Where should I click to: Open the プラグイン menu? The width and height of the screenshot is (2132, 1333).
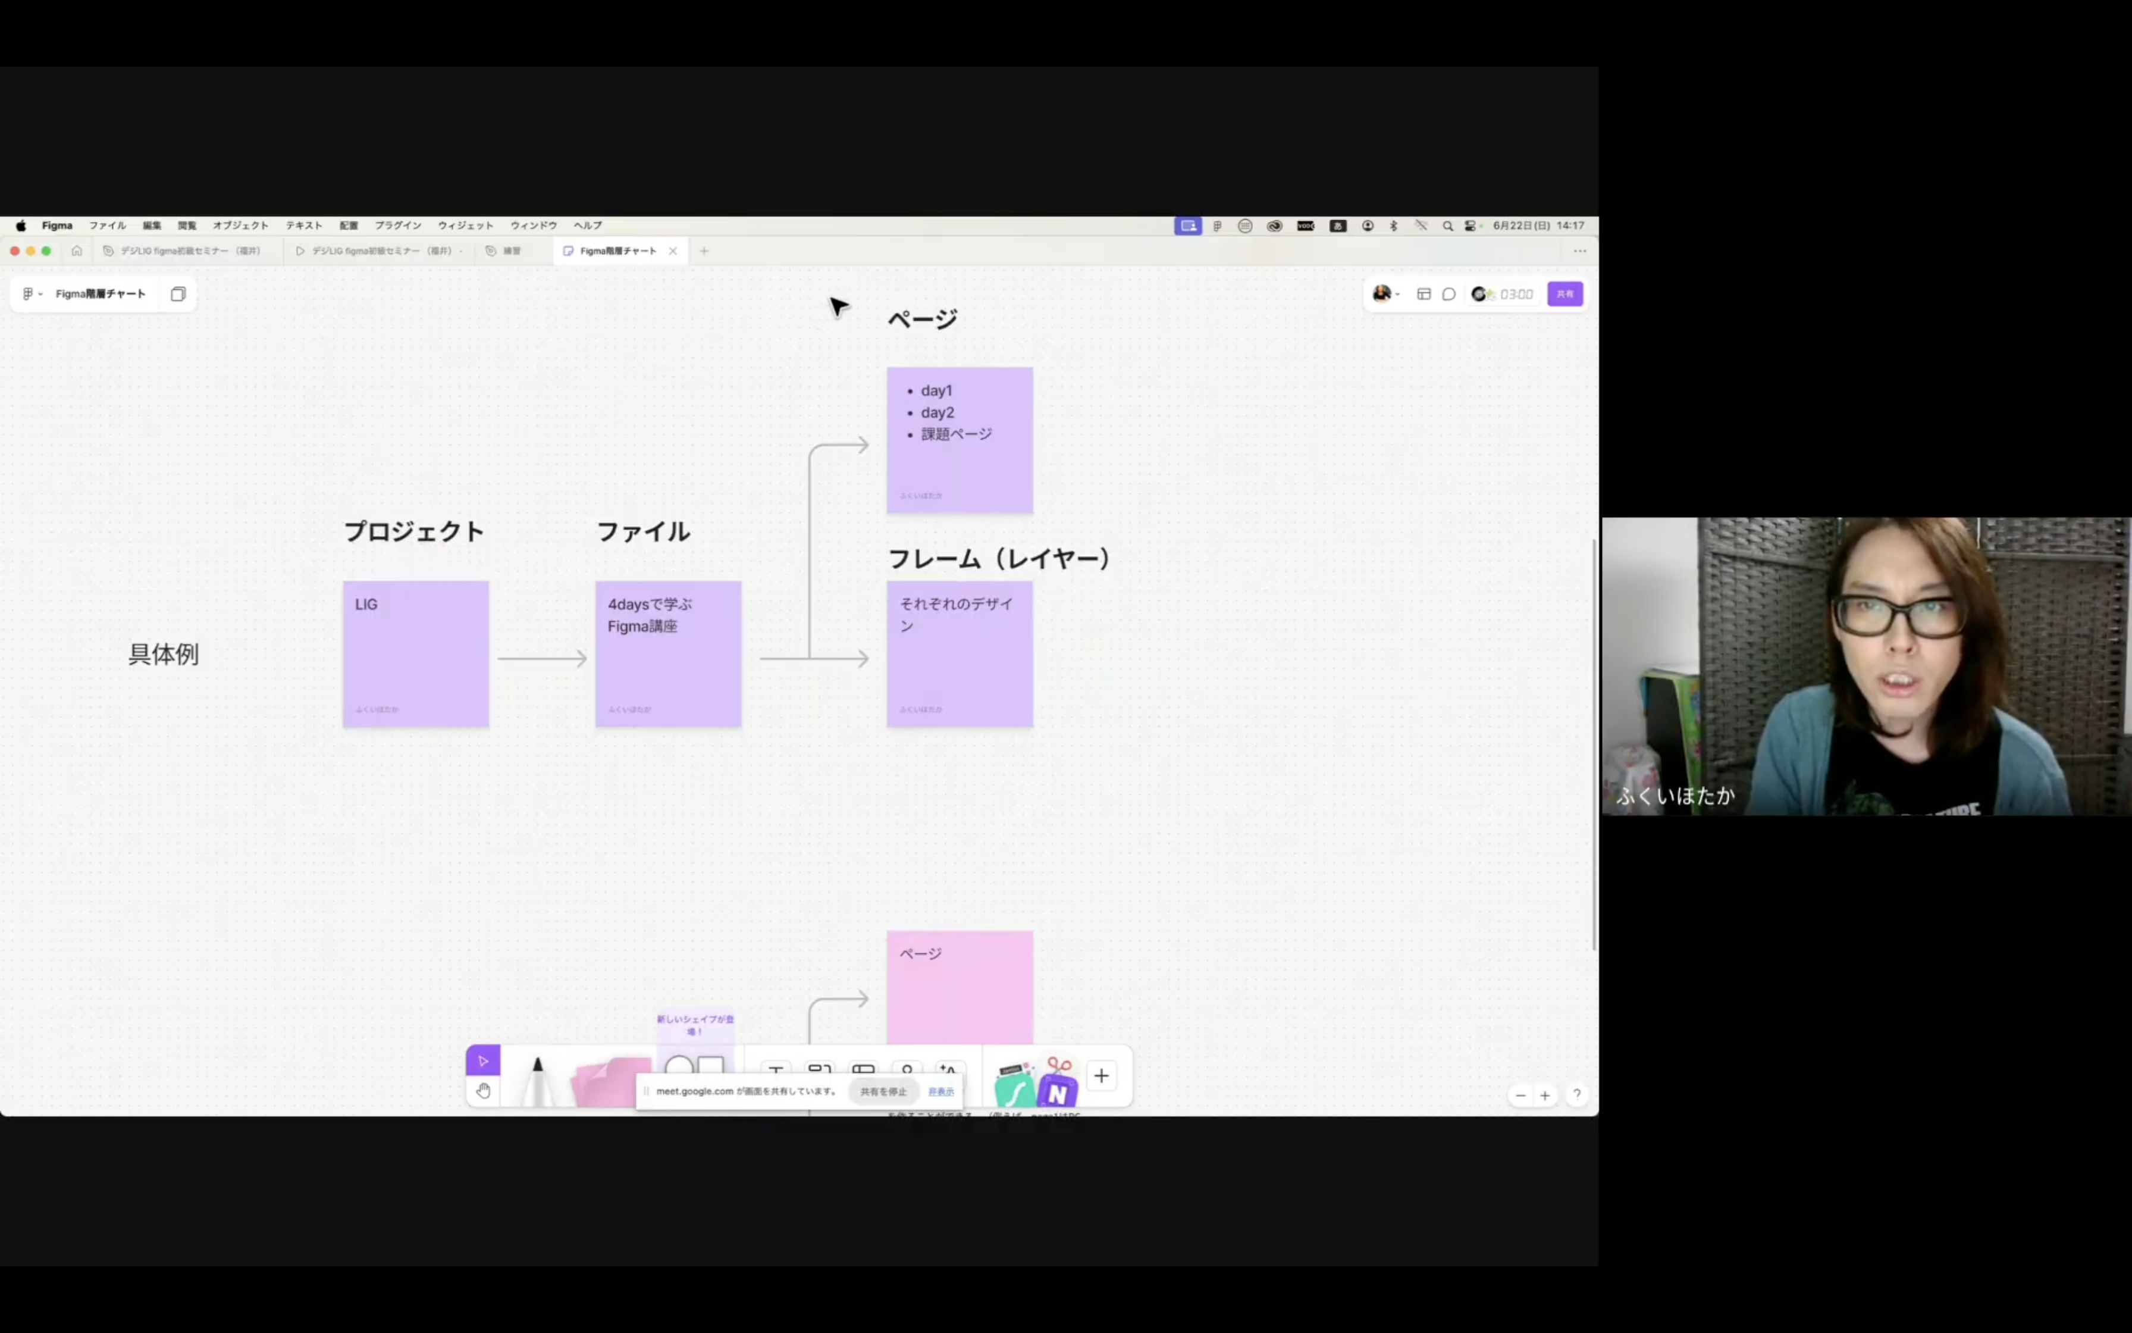397,226
